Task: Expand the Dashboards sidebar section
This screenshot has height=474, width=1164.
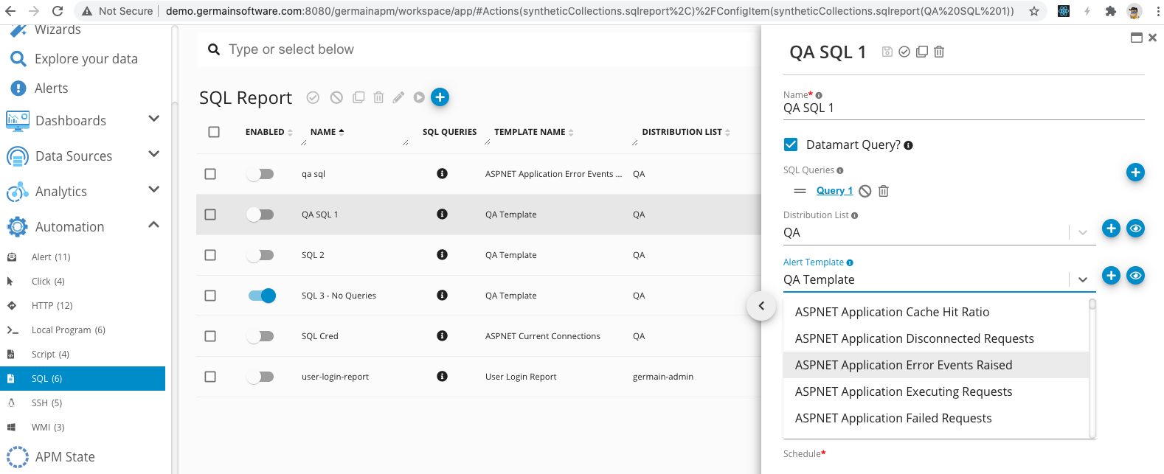Action: pos(153,119)
